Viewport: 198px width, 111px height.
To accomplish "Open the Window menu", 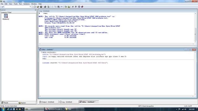I will pyautogui.click(x=34, y=4).
